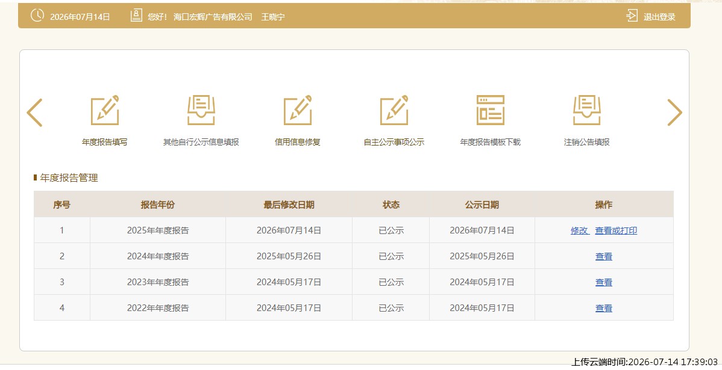
Task: Click the 自主公示事项公示 label
Action: 394,142
